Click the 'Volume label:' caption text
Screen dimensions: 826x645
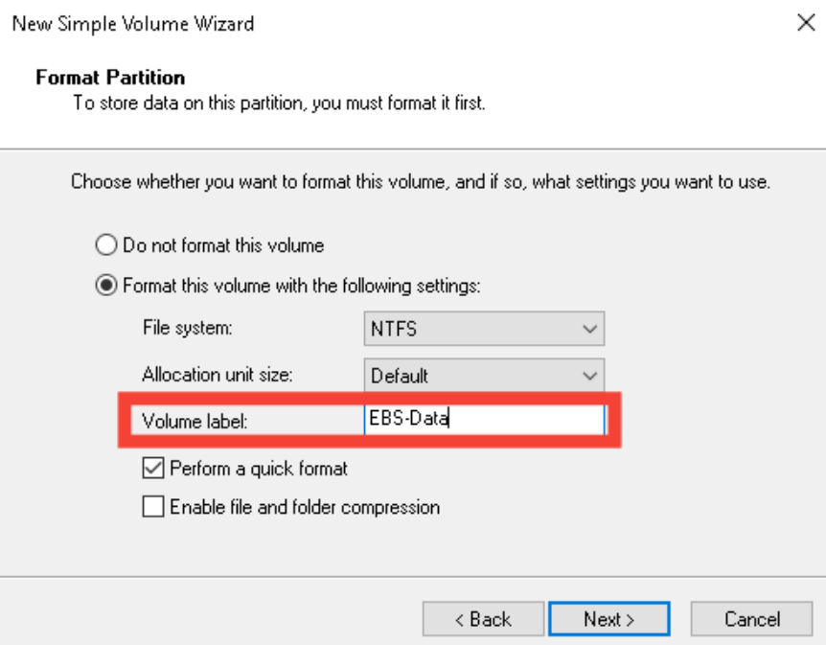pyautogui.click(x=195, y=420)
